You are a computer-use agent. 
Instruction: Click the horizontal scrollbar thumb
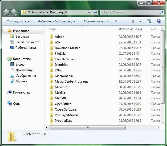pos(88,127)
